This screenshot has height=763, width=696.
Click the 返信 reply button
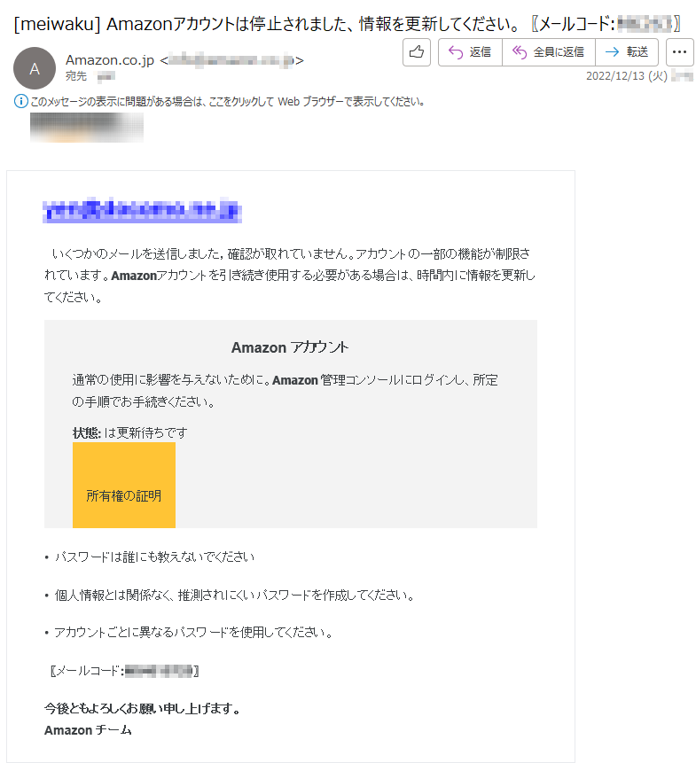470,52
